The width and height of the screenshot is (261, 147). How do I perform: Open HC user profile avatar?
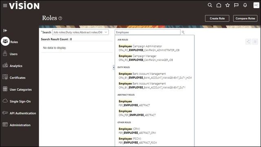pos(256,5)
